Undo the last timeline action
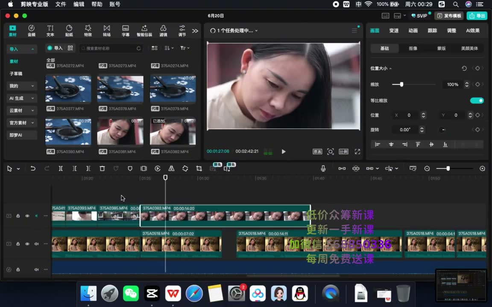The image size is (492, 307). (33, 168)
